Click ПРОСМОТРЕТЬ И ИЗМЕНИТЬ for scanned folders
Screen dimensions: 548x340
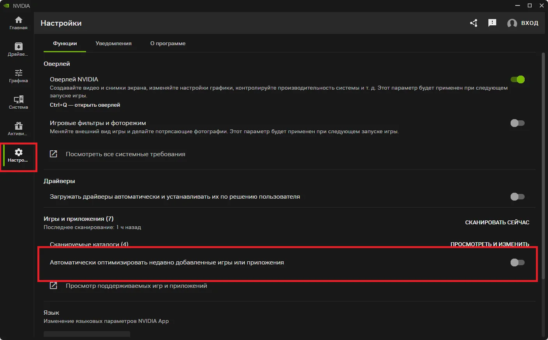490,244
